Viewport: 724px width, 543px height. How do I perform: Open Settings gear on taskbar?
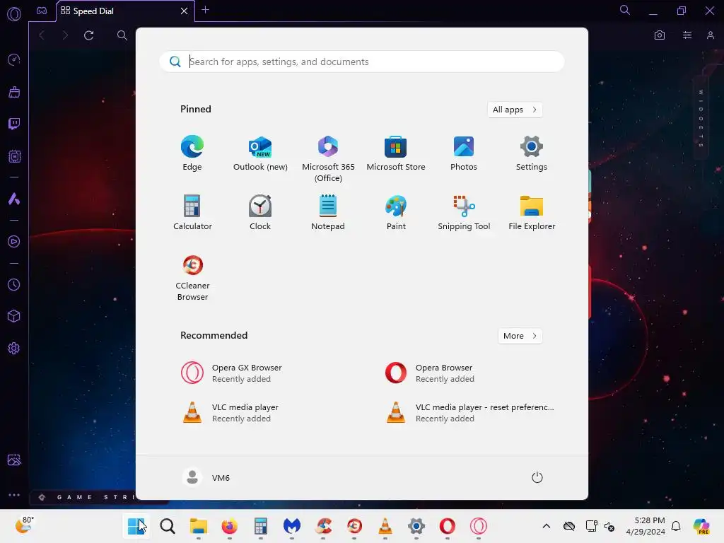coord(416,526)
